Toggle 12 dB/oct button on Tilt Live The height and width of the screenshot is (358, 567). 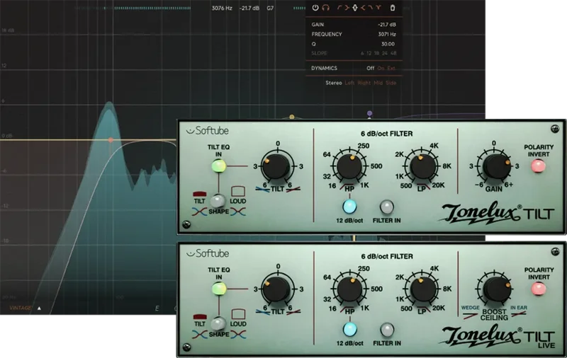point(349,329)
